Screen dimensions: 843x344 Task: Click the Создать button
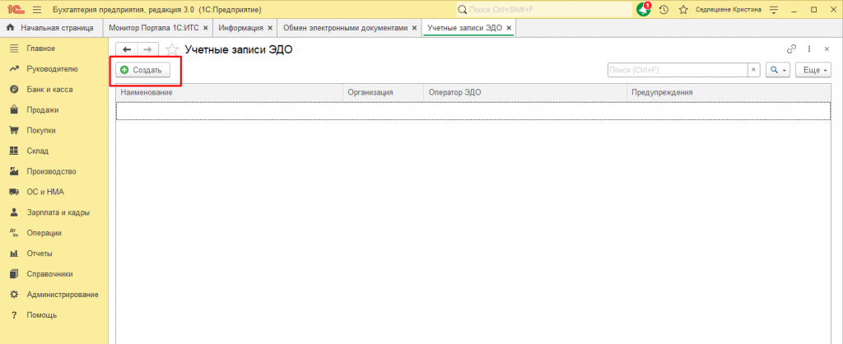tap(142, 70)
